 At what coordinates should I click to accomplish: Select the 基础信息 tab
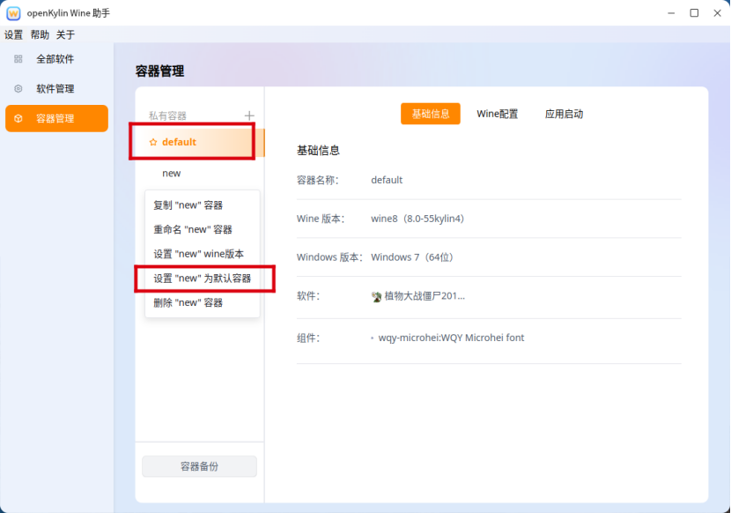pos(431,114)
